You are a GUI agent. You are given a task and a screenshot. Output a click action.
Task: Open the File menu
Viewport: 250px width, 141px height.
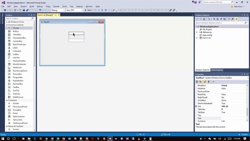3,6
